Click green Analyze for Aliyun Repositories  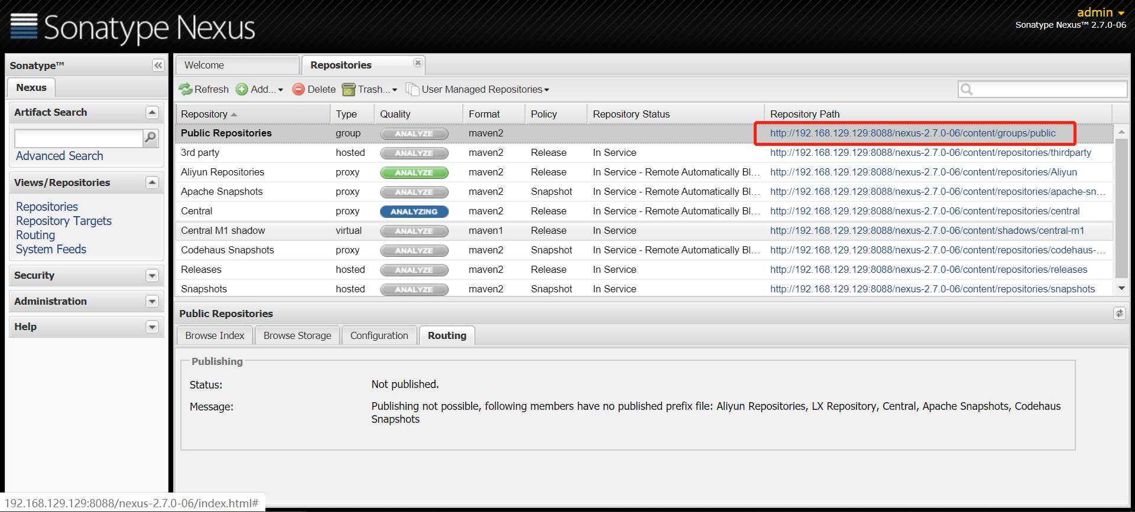pyautogui.click(x=414, y=172)
